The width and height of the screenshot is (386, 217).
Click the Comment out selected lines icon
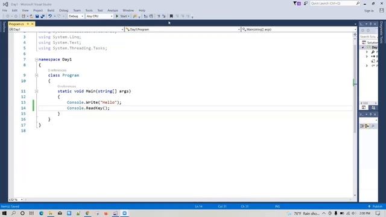tap(158, 16)
